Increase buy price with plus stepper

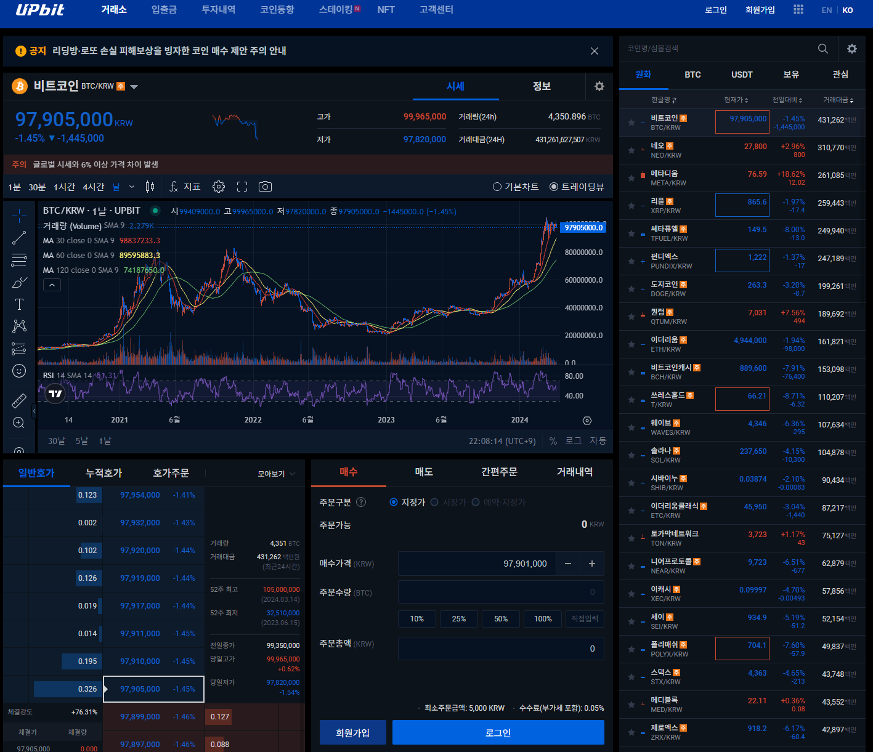[592, 564]
